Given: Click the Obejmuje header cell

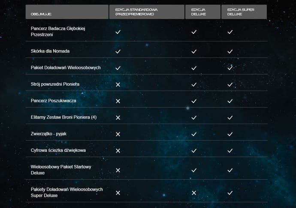Looking at the screenshot, I should [x=67, y=12].
